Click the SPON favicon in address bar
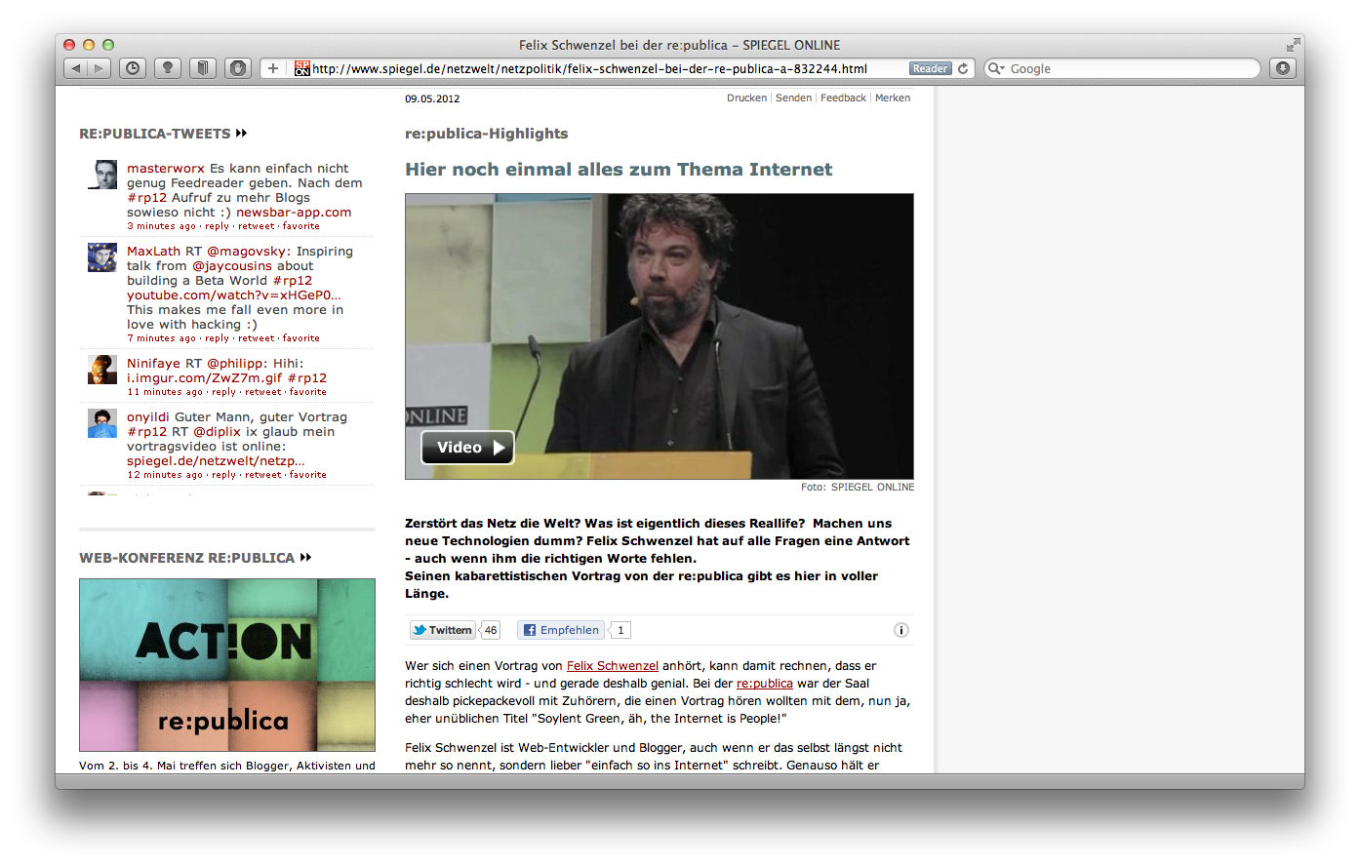The height and width of the screenshot is (866, 1360). pos(302,68)
